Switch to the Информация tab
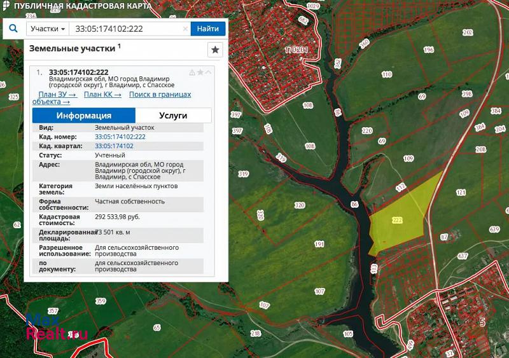The height and width of the screenshot is (358, 509). coord(84,116)
